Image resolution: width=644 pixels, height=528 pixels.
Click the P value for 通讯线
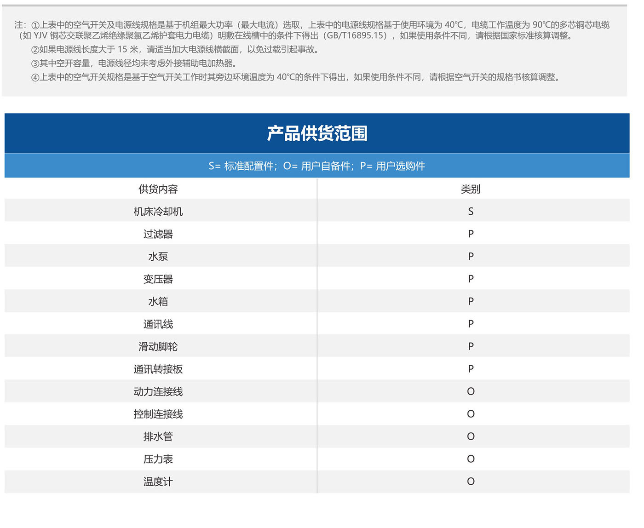[471, 324]
